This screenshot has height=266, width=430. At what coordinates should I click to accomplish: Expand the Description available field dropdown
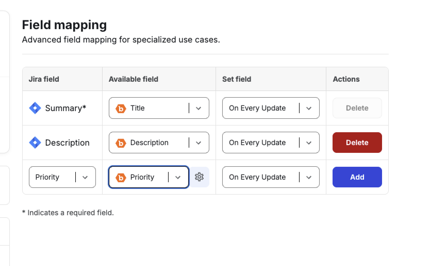(x=199, y=143)
